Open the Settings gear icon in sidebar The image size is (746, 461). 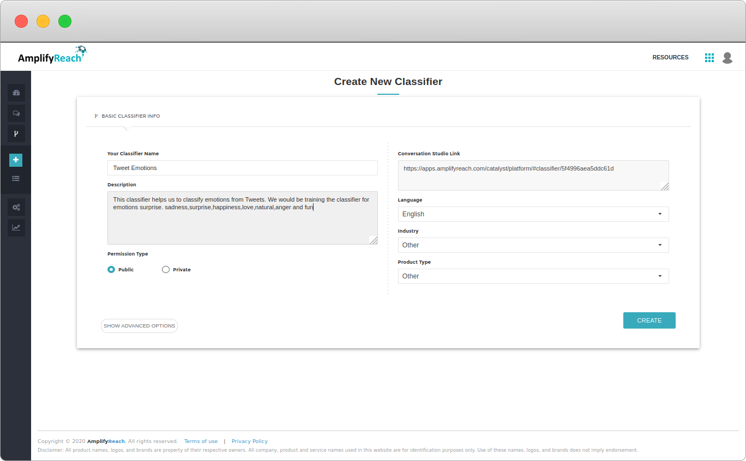16,207
